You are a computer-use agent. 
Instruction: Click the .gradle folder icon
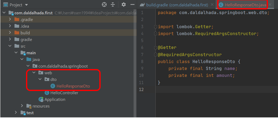tap(17, 19)
